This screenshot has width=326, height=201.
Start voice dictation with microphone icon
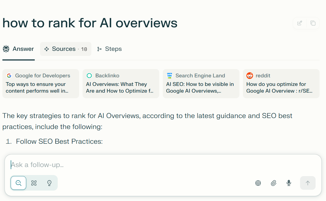point(289,183)
